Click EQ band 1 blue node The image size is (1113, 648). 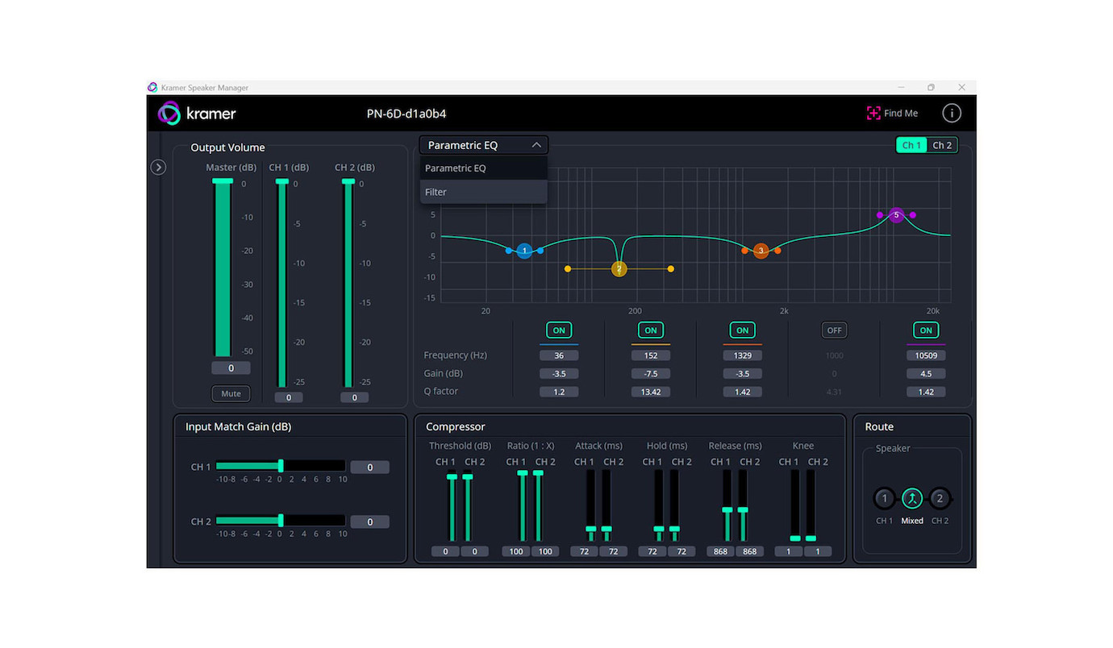tap(524, 251)
